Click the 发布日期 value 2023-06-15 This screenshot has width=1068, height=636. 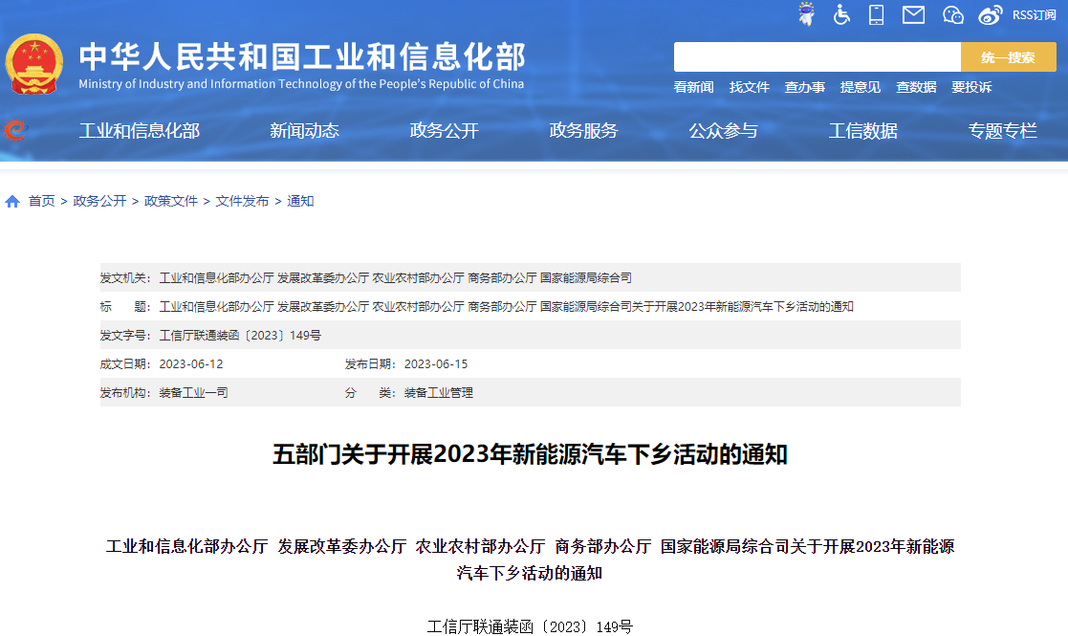coord(436,364)
